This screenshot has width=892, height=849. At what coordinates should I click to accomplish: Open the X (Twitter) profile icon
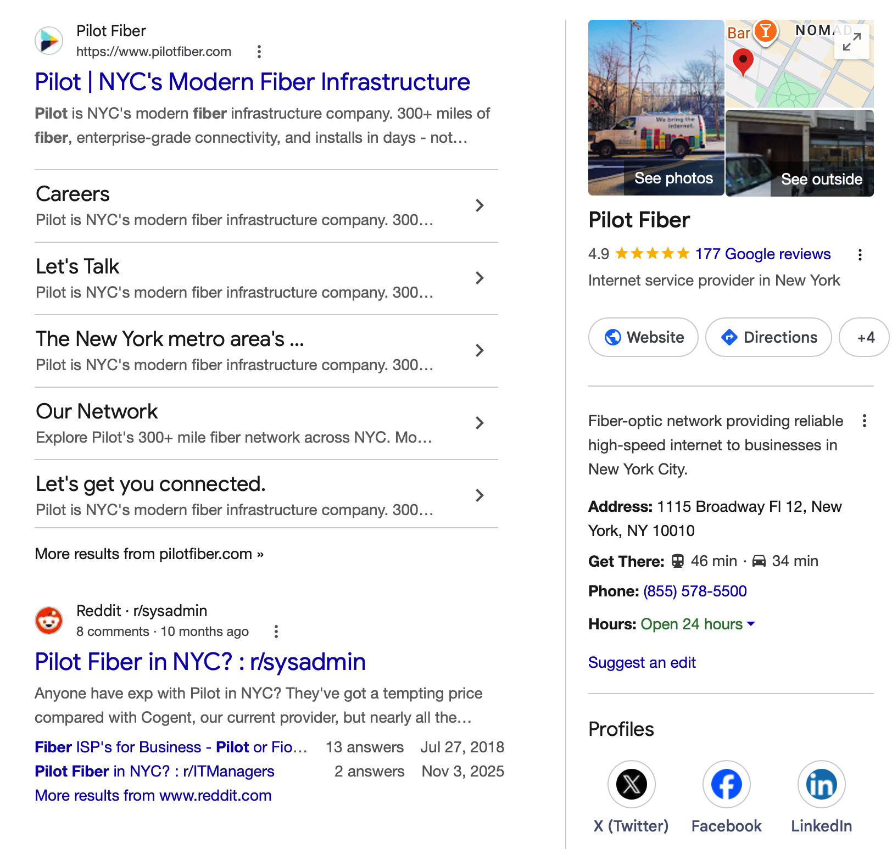click(x=631, y=784)
